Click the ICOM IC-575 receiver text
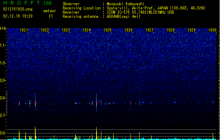 click(141, 12)
